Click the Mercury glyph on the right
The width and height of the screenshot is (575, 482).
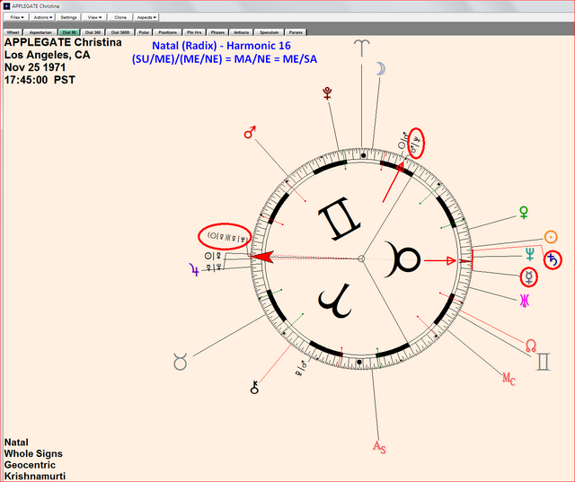[x=529, y=276]
